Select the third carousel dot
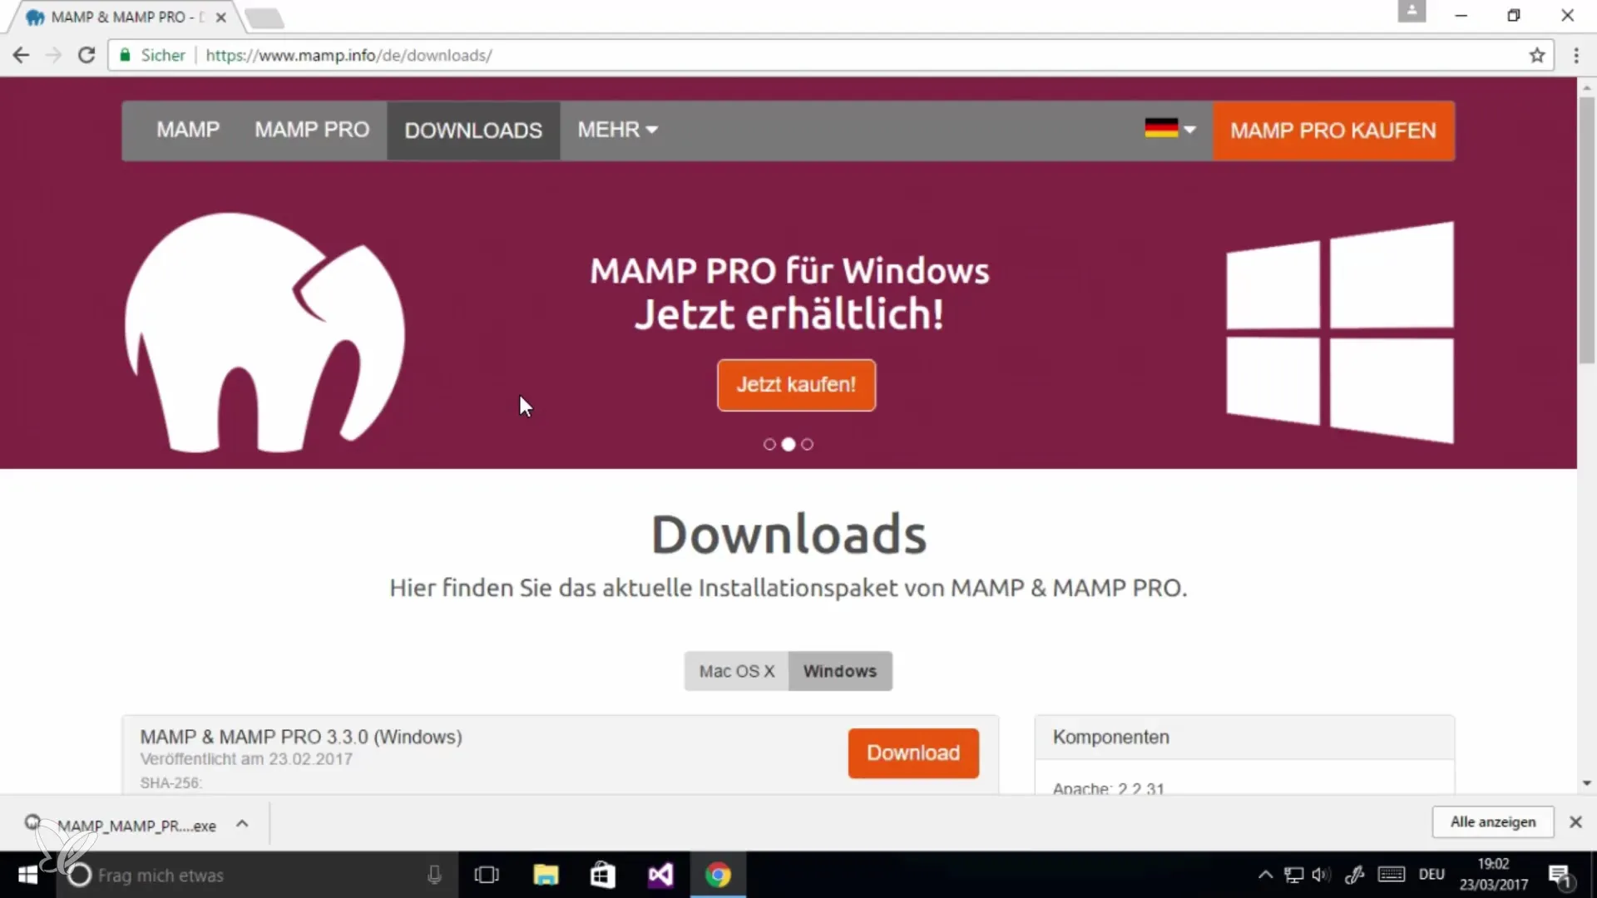Image resolution: width=1597 pixels, height=898 pixels. [x=807, y=445]
